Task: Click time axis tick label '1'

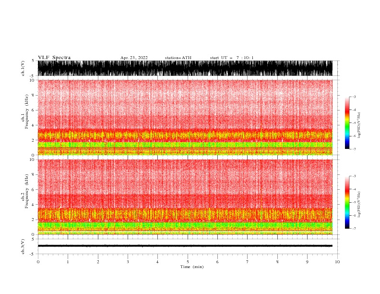Action: 68,262
